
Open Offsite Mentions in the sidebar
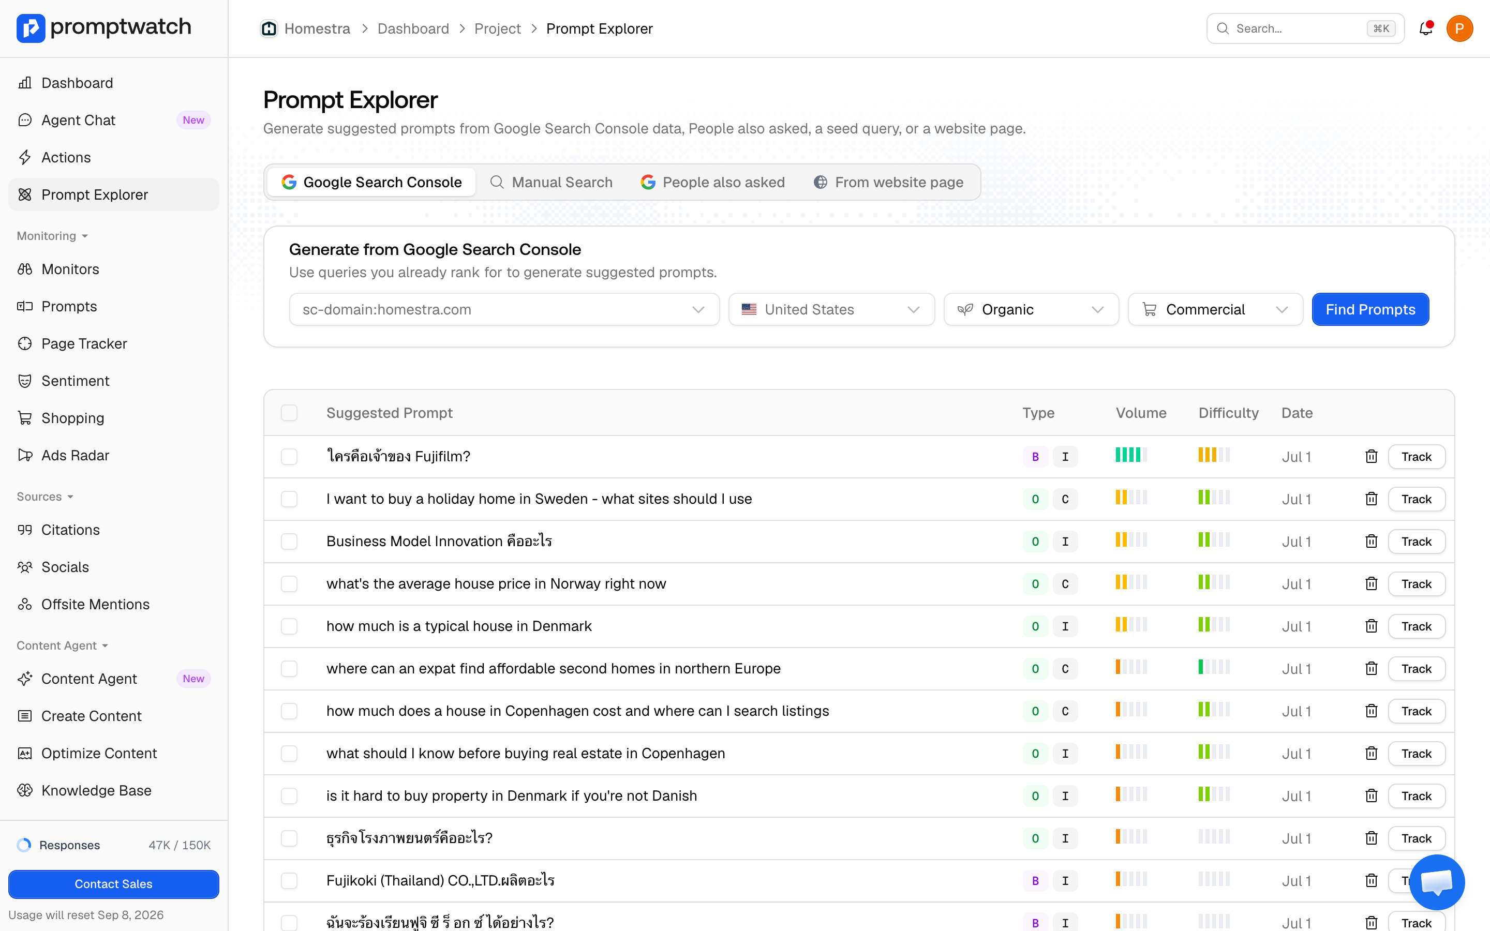coord(114,604)
